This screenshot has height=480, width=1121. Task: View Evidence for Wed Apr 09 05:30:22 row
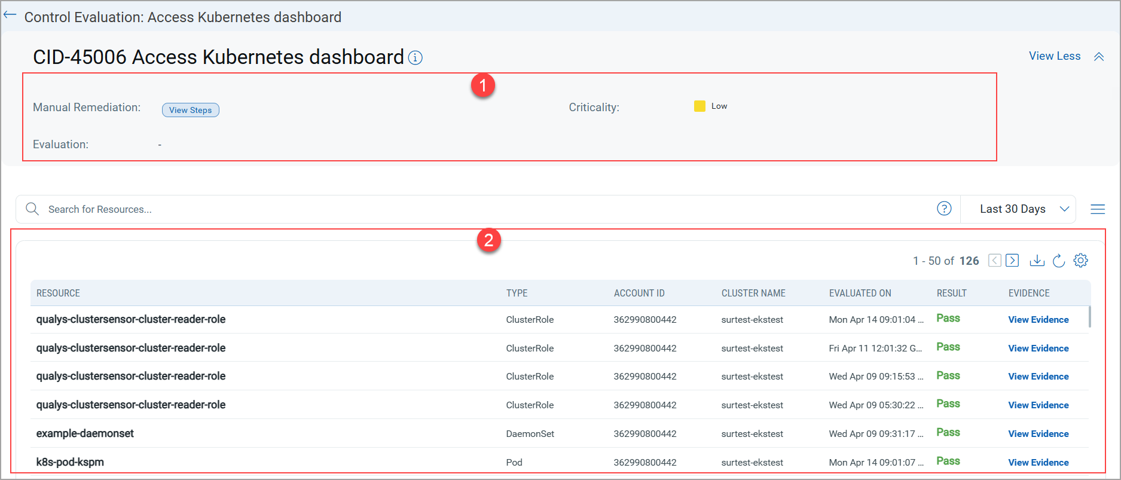1038,405
